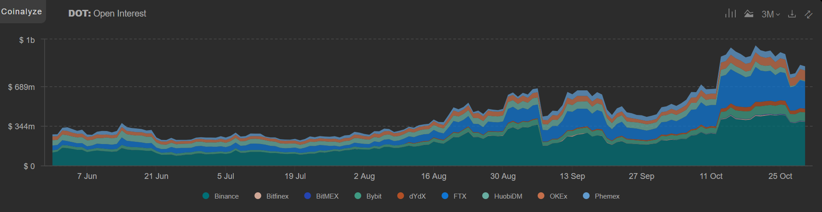Click the 7 Jun date label
The image size is (822, 212).
coord(87,176)
